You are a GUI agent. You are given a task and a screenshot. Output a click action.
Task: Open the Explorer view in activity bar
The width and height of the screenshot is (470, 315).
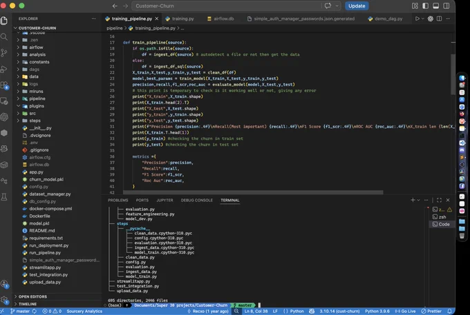4,21
